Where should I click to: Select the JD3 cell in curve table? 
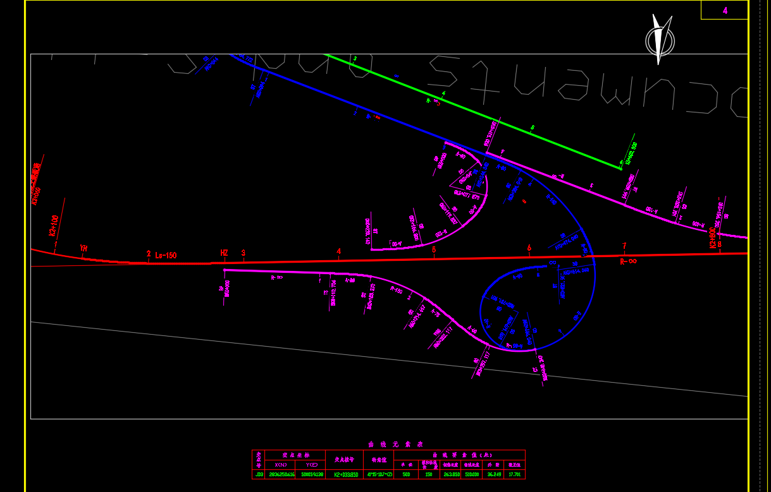tap(259, 474)
